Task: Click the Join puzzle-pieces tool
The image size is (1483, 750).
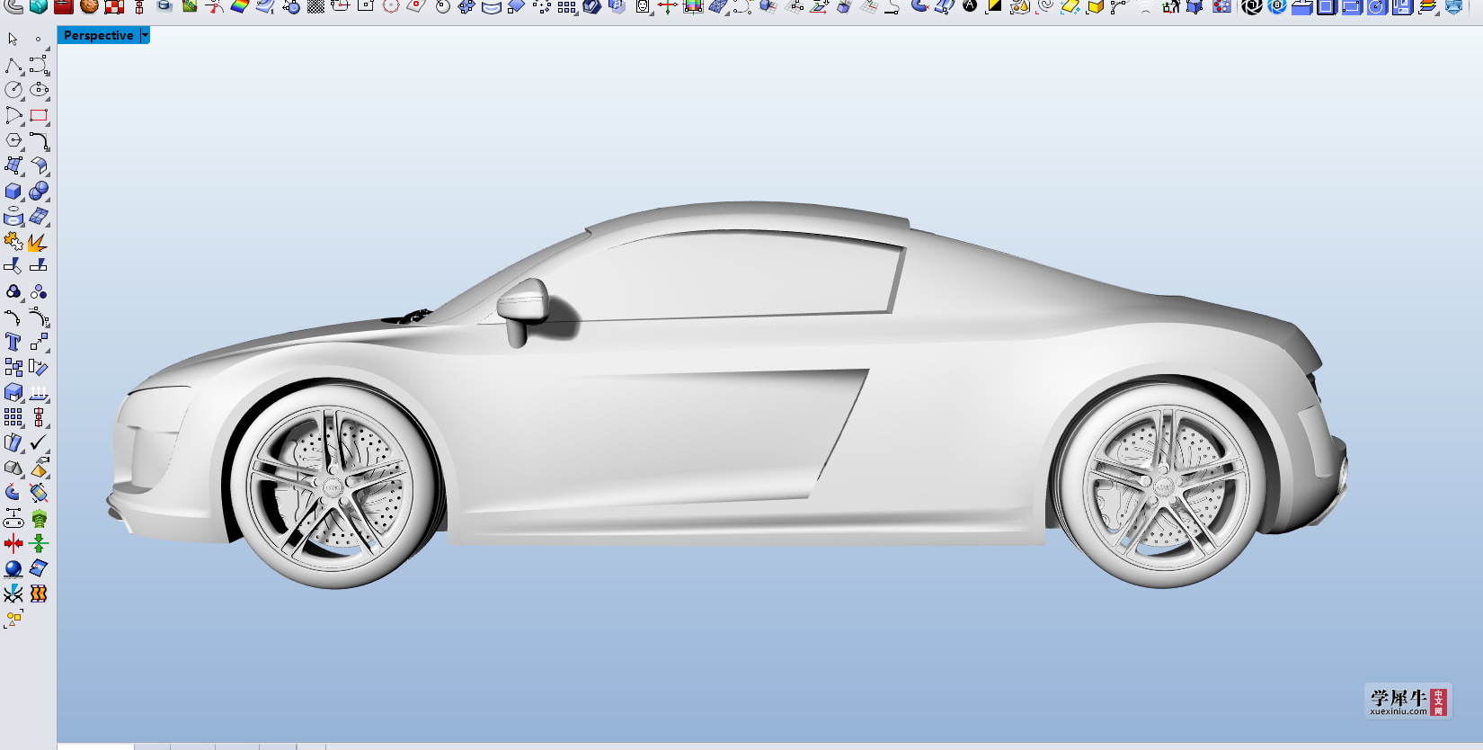Action: coord(13,241)
